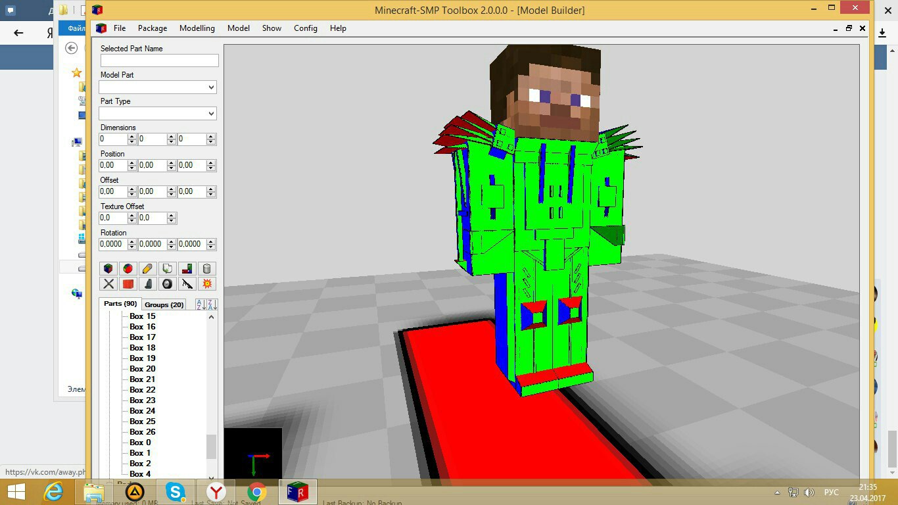898x505 pixels.
Task: Click the solid red cube icon
Action: pos(128,283)
